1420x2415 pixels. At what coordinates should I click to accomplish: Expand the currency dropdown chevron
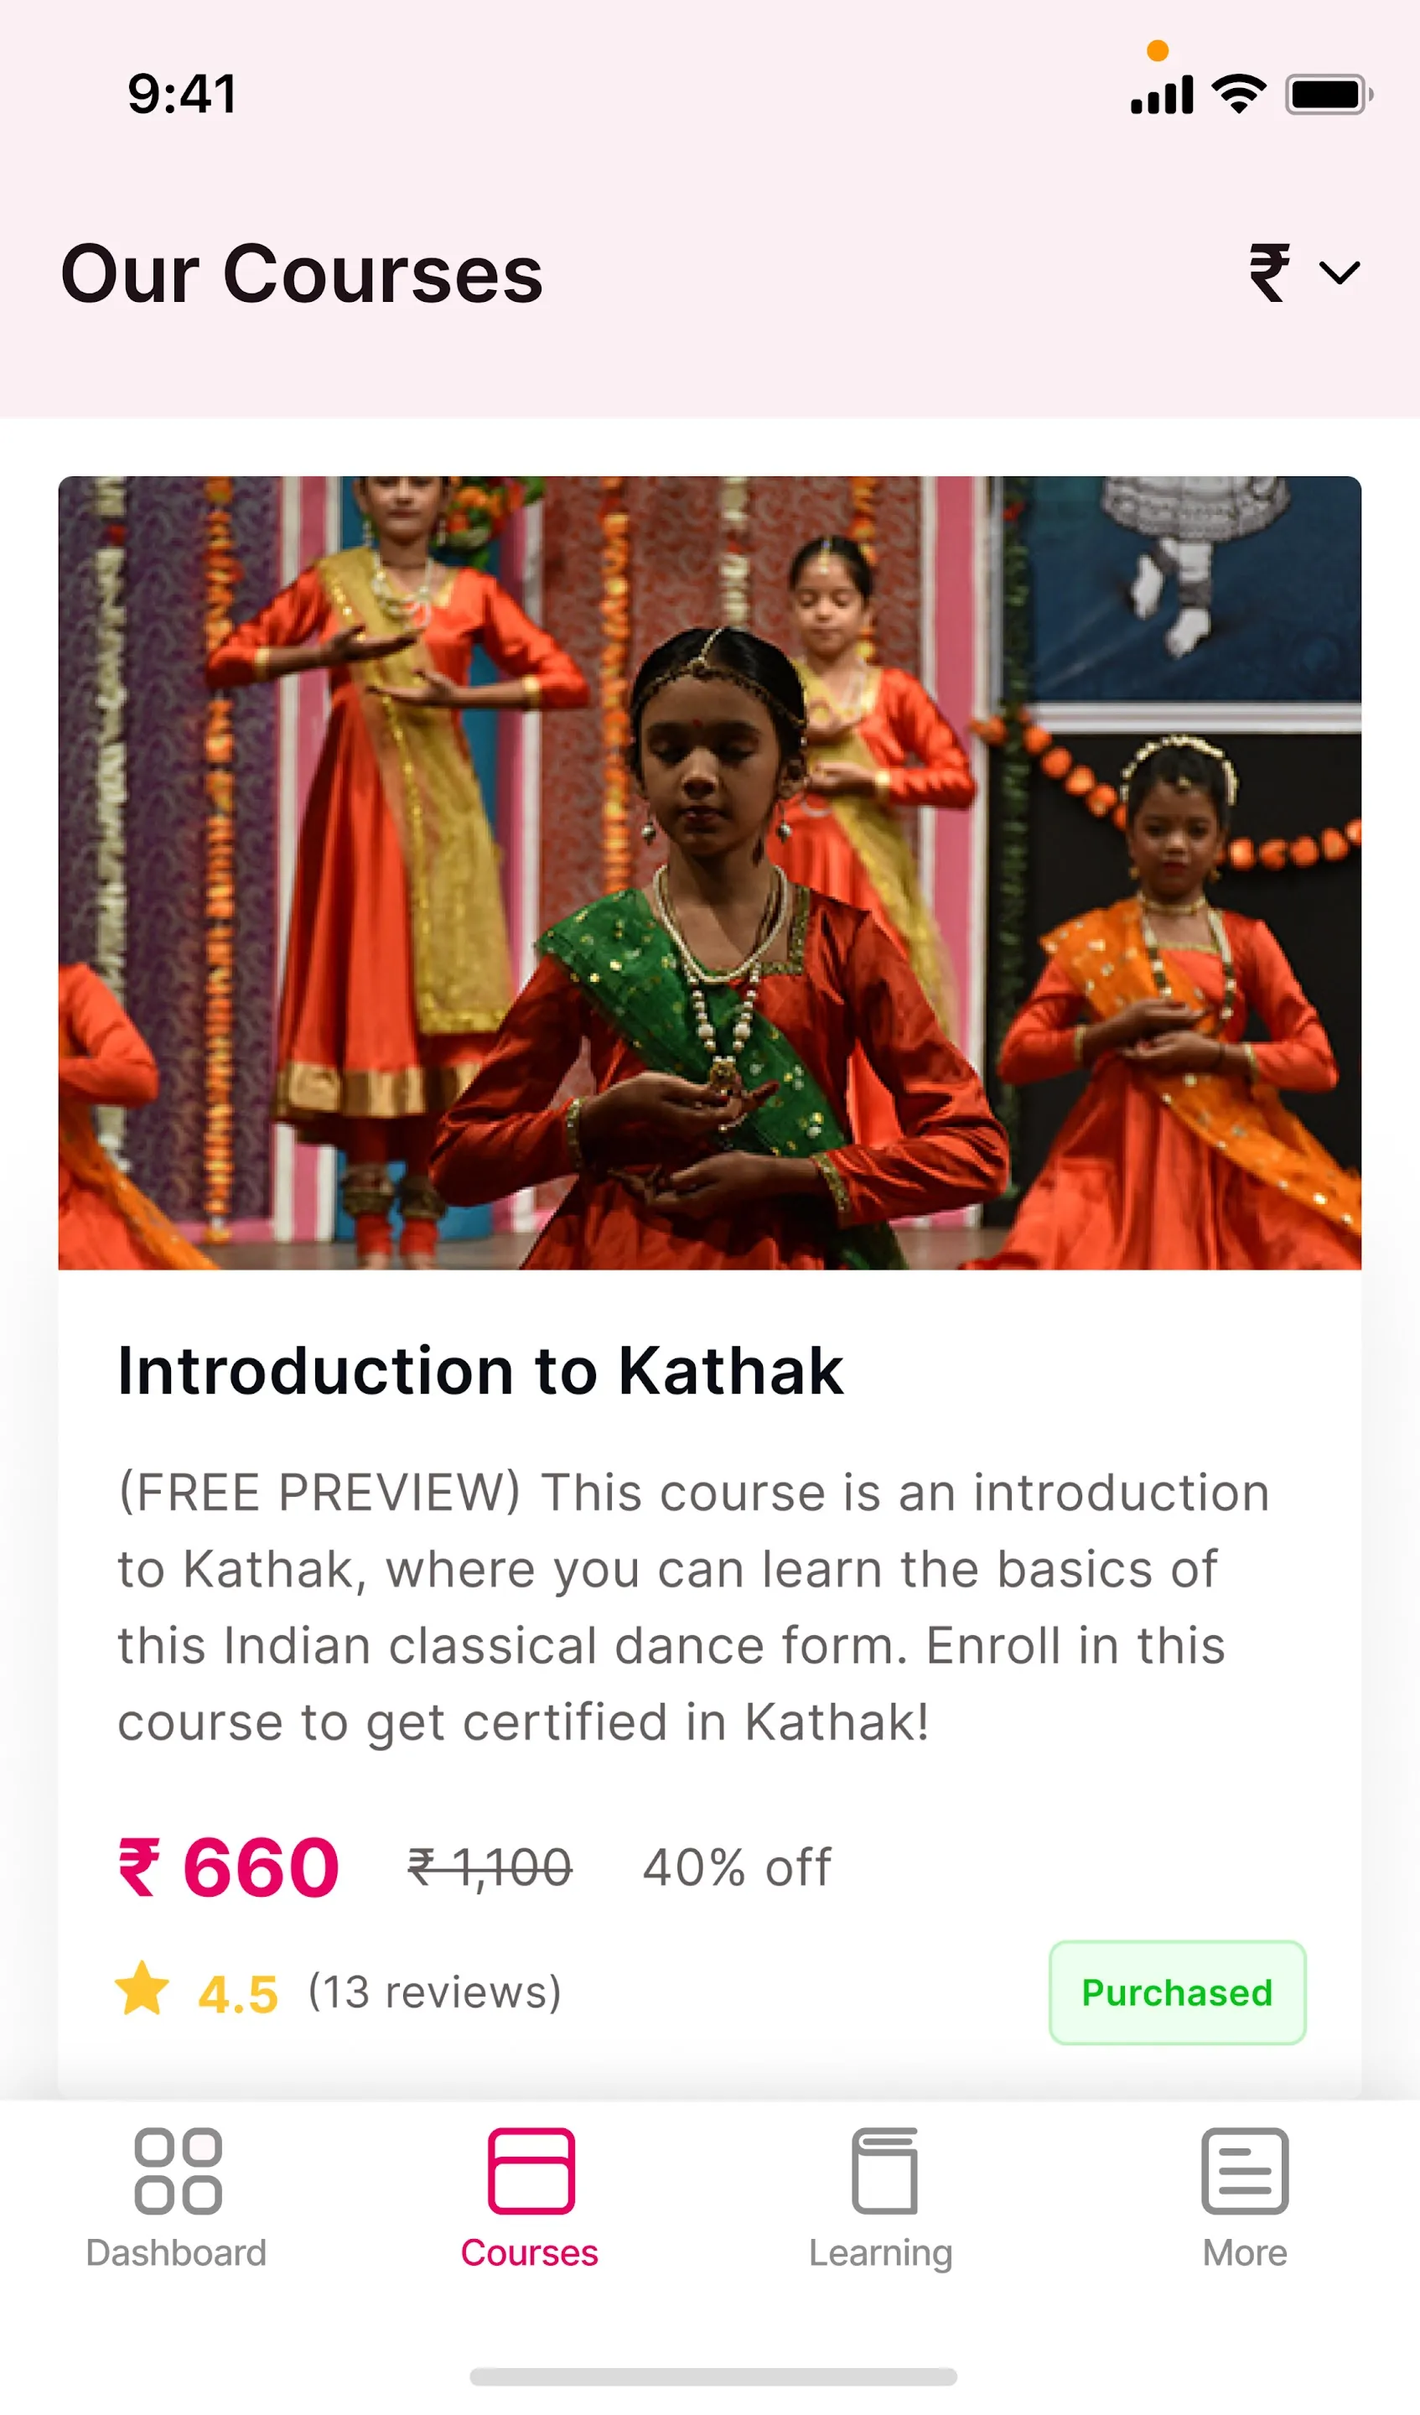pyautogui.click(x=1340, y=273)
